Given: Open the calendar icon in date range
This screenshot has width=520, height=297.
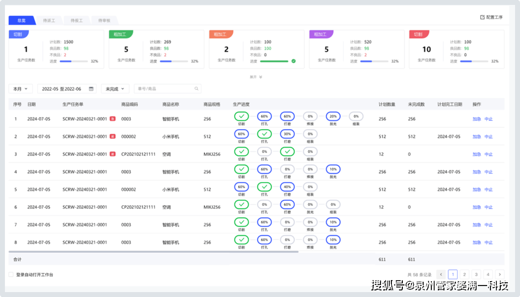Looking at the screenshot, I should tap(91, 89).
